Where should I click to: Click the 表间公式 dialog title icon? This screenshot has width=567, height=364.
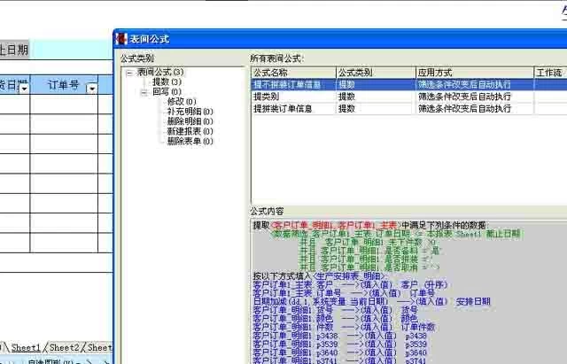(x=122, y=40)
